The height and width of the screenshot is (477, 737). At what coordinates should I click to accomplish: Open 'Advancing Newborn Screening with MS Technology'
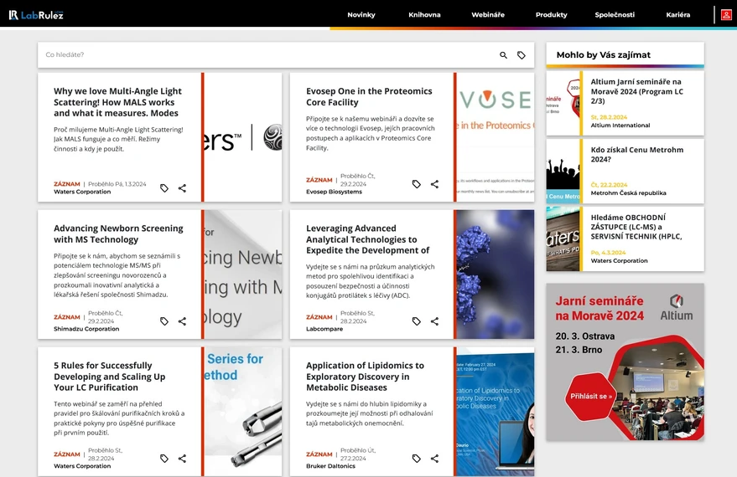point(118,233)
